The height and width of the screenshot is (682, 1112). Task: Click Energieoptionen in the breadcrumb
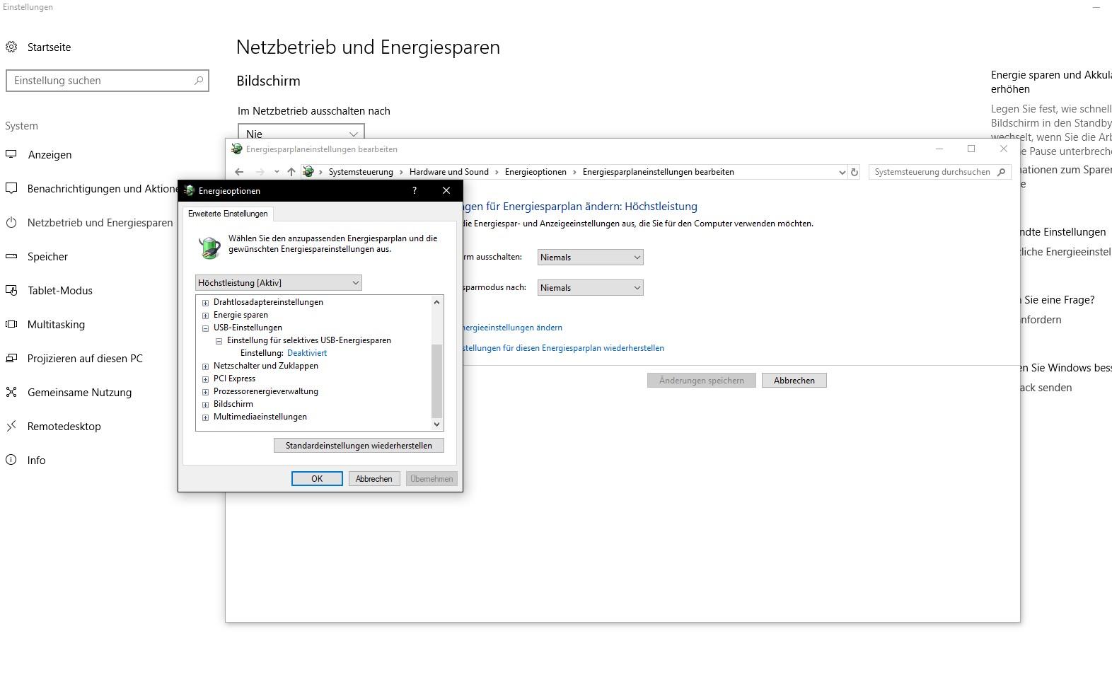pos(535,172)
